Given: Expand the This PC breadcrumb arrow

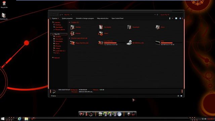Looking at the screenshot, I should coord(71,15).
